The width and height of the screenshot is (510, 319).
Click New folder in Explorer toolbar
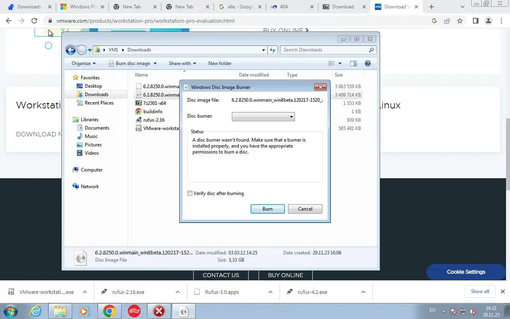pyautogui.click(x=220, y=63)
